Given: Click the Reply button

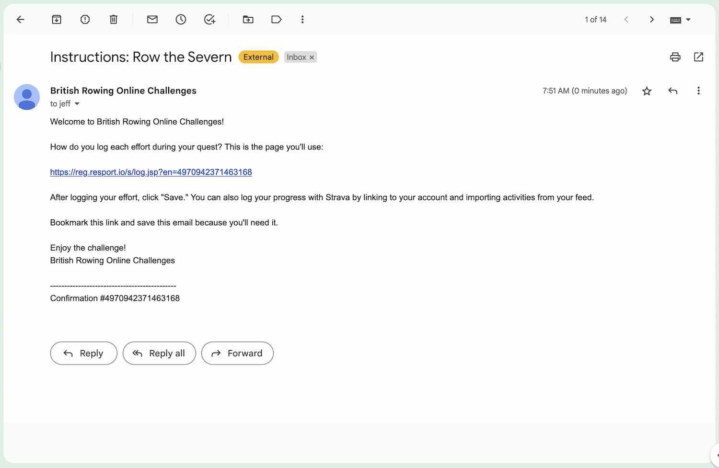Looking at the screenshot, I should (x=83, y=353).
